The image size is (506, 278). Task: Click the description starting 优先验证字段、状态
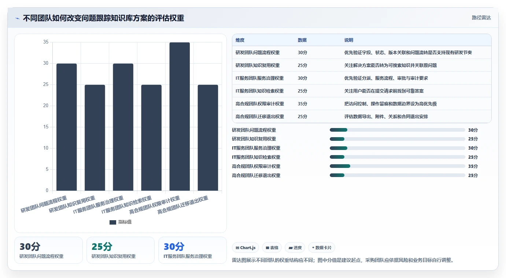[408, 53]
